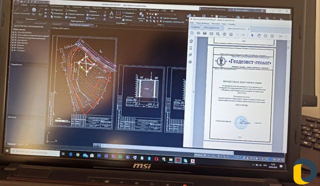
Task: Switch to the Инструменты tab in Acrobat
Action: (x=211, y=27)
